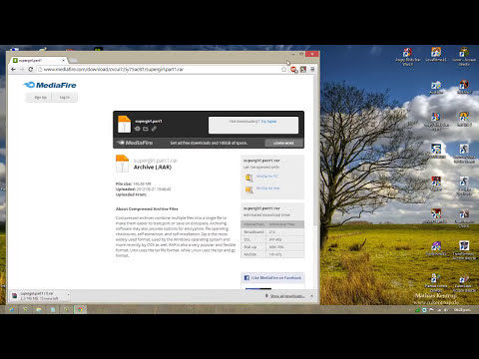
Task: Click the Log In button
Action: click(65, 97)
